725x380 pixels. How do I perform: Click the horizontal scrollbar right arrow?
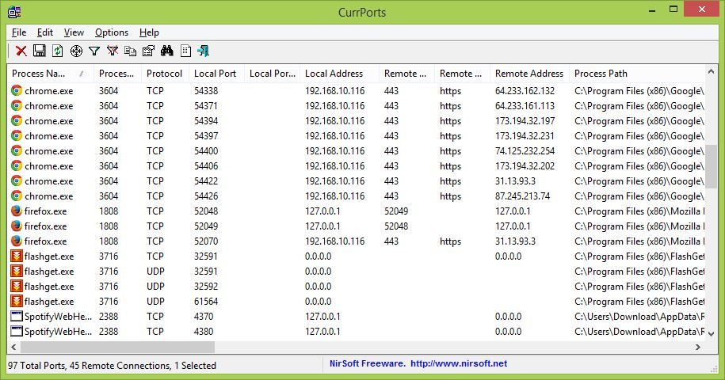698,347
